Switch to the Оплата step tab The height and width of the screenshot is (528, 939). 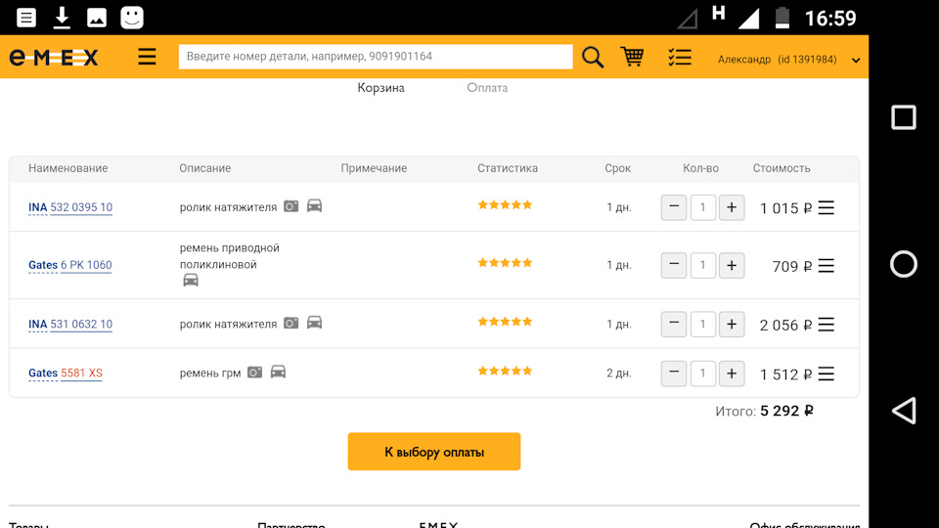487,87
